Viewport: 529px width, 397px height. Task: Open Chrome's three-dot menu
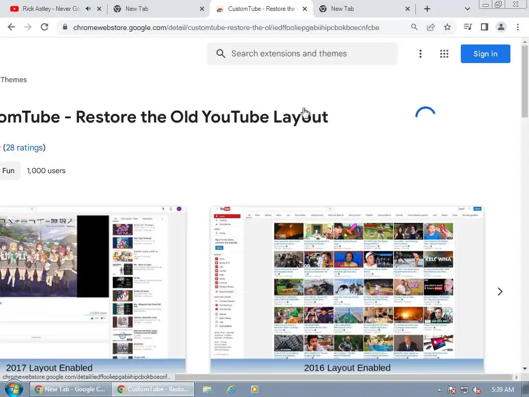(518, 27)
